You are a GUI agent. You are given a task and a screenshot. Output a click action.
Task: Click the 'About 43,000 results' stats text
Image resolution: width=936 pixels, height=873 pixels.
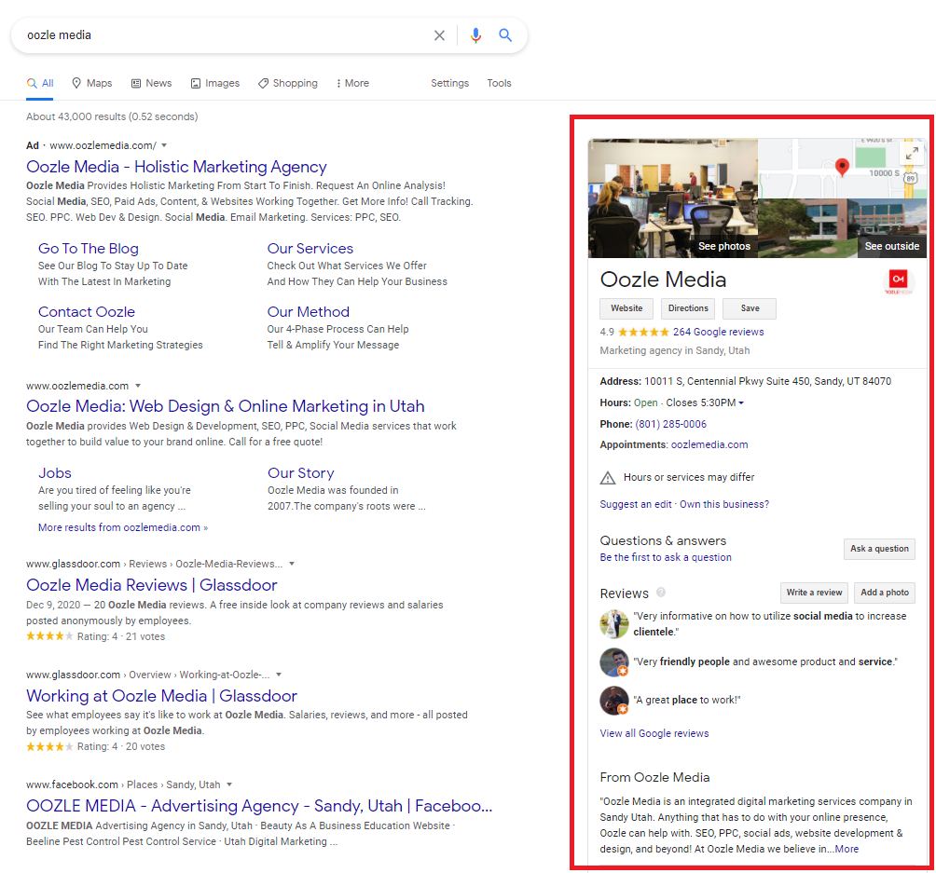click(x=112, y=117)
